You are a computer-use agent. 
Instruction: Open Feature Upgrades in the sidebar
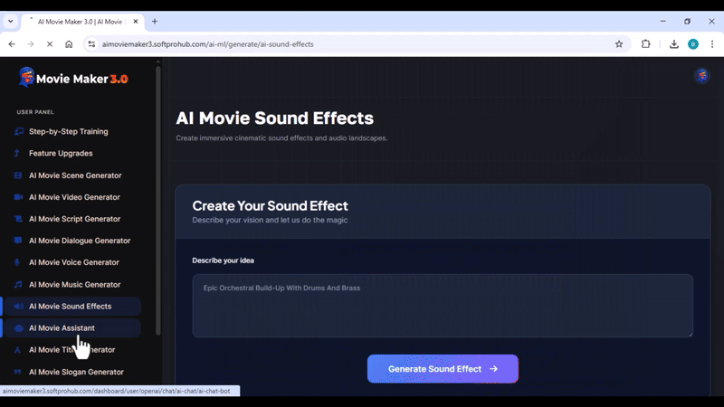[x=61, y=154]
